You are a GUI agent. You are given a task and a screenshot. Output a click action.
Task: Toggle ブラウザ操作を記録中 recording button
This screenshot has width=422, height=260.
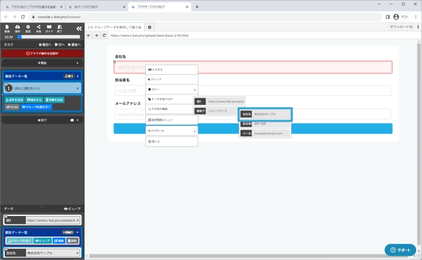(x=42, y=53)
